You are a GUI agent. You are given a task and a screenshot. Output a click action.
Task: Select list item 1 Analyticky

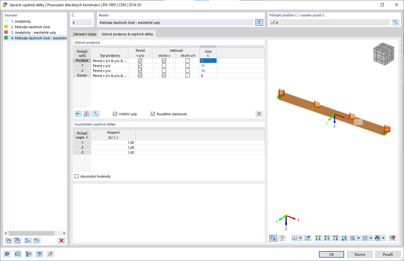coord(35,21)
